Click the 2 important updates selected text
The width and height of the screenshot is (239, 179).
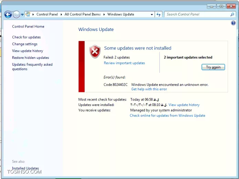[x=188, y=57]
